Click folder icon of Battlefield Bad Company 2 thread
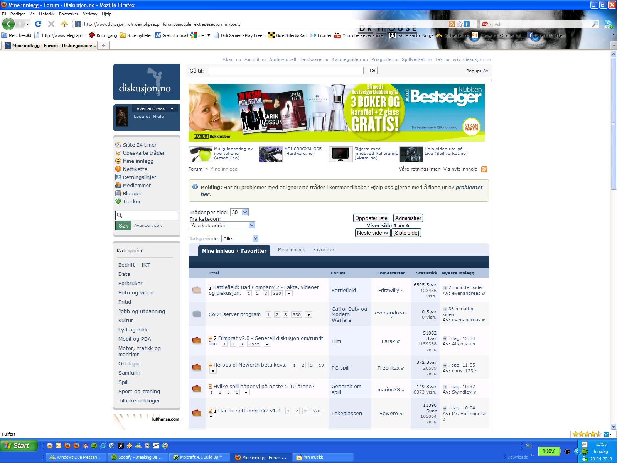Screen dimensions: 617x463 [x=197, y=290]
